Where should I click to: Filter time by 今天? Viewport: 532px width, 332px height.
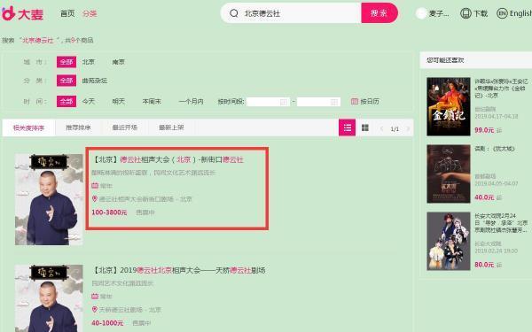pos(88,101)
